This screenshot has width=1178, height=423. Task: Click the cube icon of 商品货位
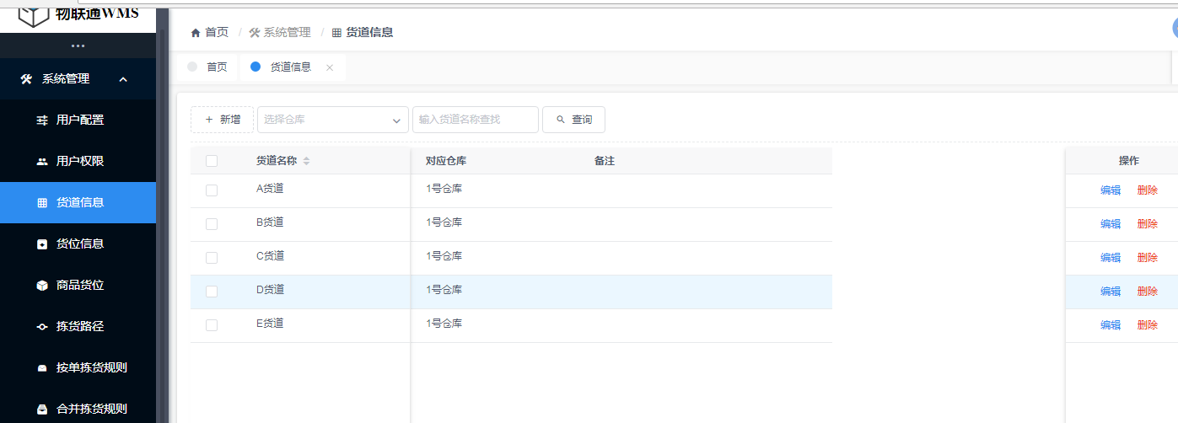point(42,286)
